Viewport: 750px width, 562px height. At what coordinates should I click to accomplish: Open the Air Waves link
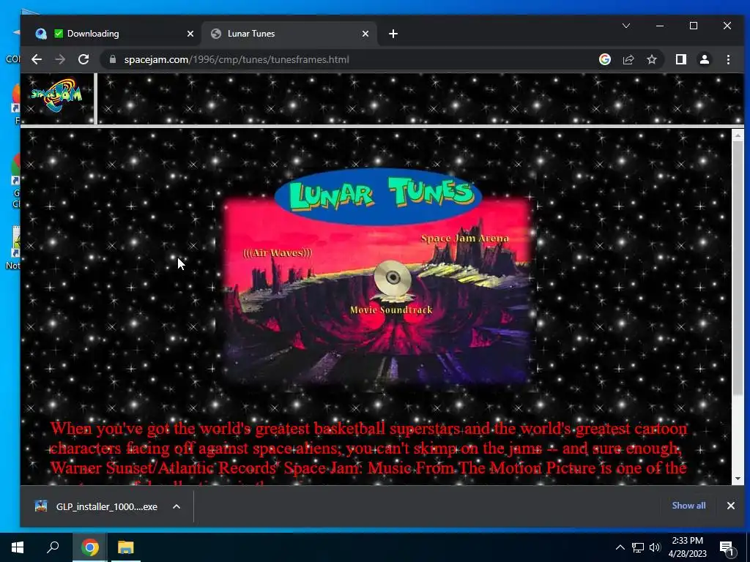[277, 252]
